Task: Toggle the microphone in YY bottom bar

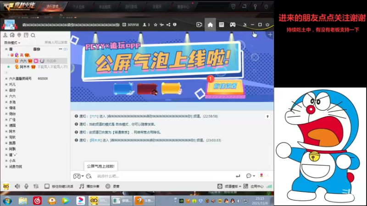Action: (27, 186)
